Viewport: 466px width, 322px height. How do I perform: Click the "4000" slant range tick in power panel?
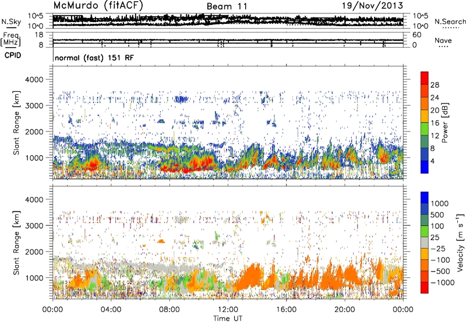pos(34,80)
